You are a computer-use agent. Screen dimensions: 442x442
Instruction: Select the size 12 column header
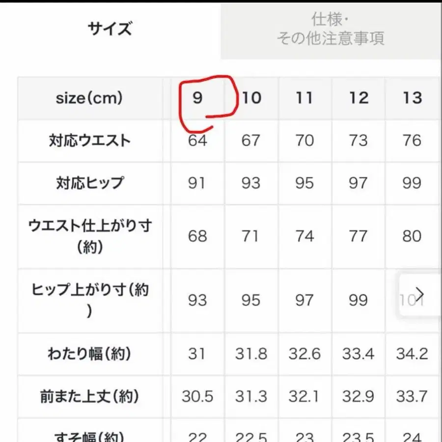point(358,98)
